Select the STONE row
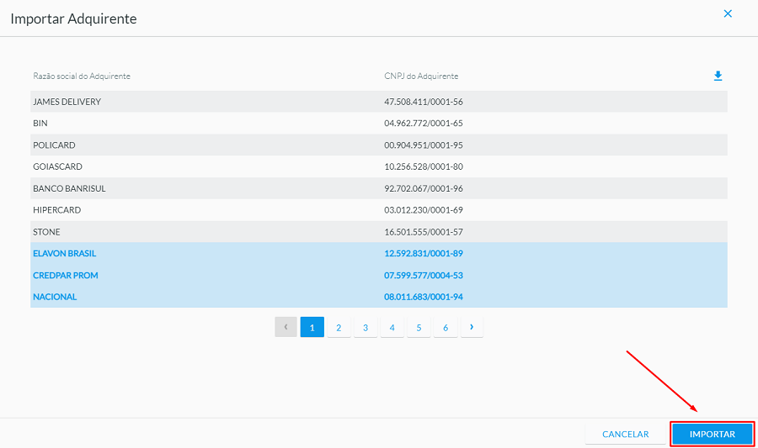 pos(379,232)
